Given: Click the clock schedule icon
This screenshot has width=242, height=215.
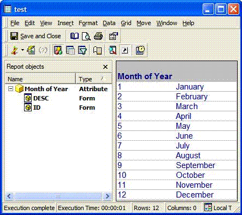Looking at the screenshot, I should (x=140, y=50).
